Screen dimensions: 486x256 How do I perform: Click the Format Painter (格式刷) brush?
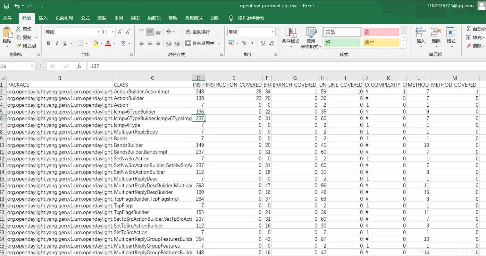coord(18,46)
